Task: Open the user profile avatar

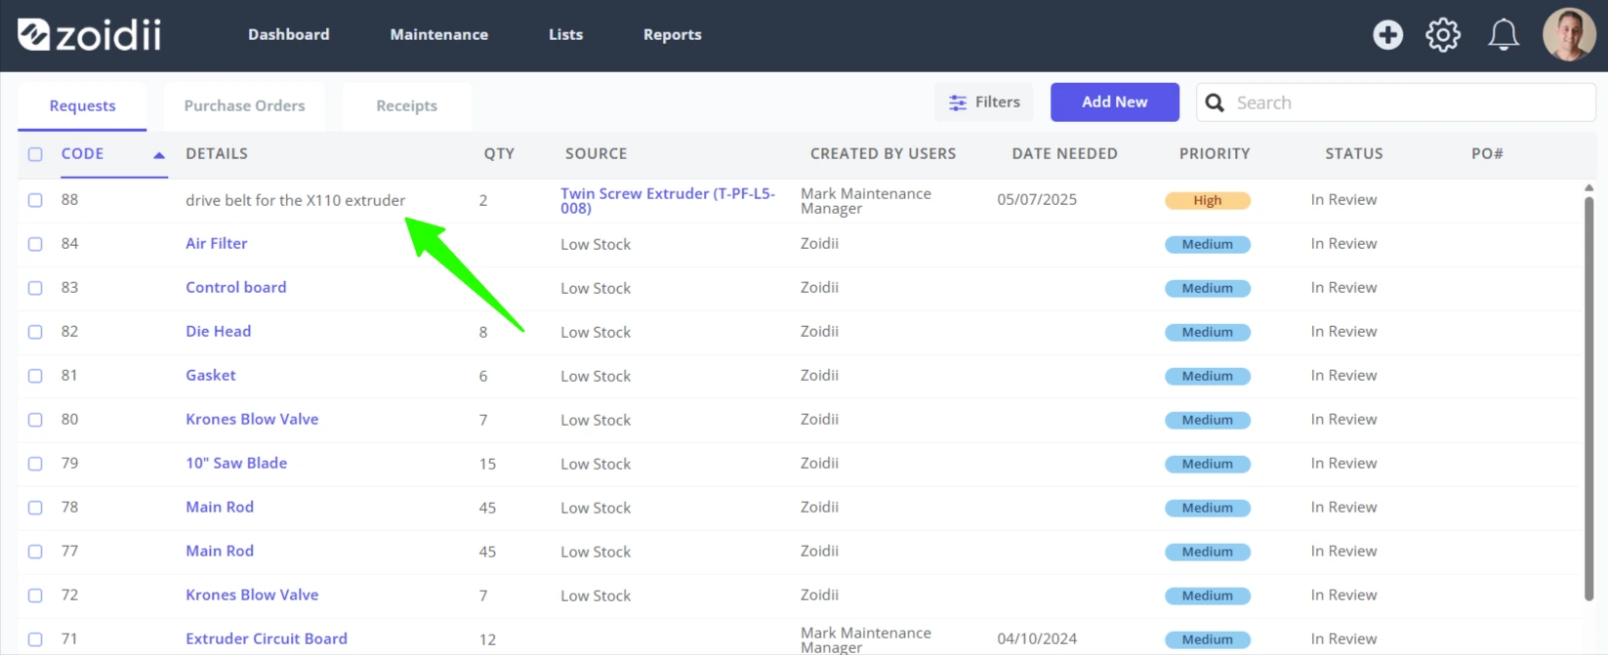Action: click(x=1569, y=35)
